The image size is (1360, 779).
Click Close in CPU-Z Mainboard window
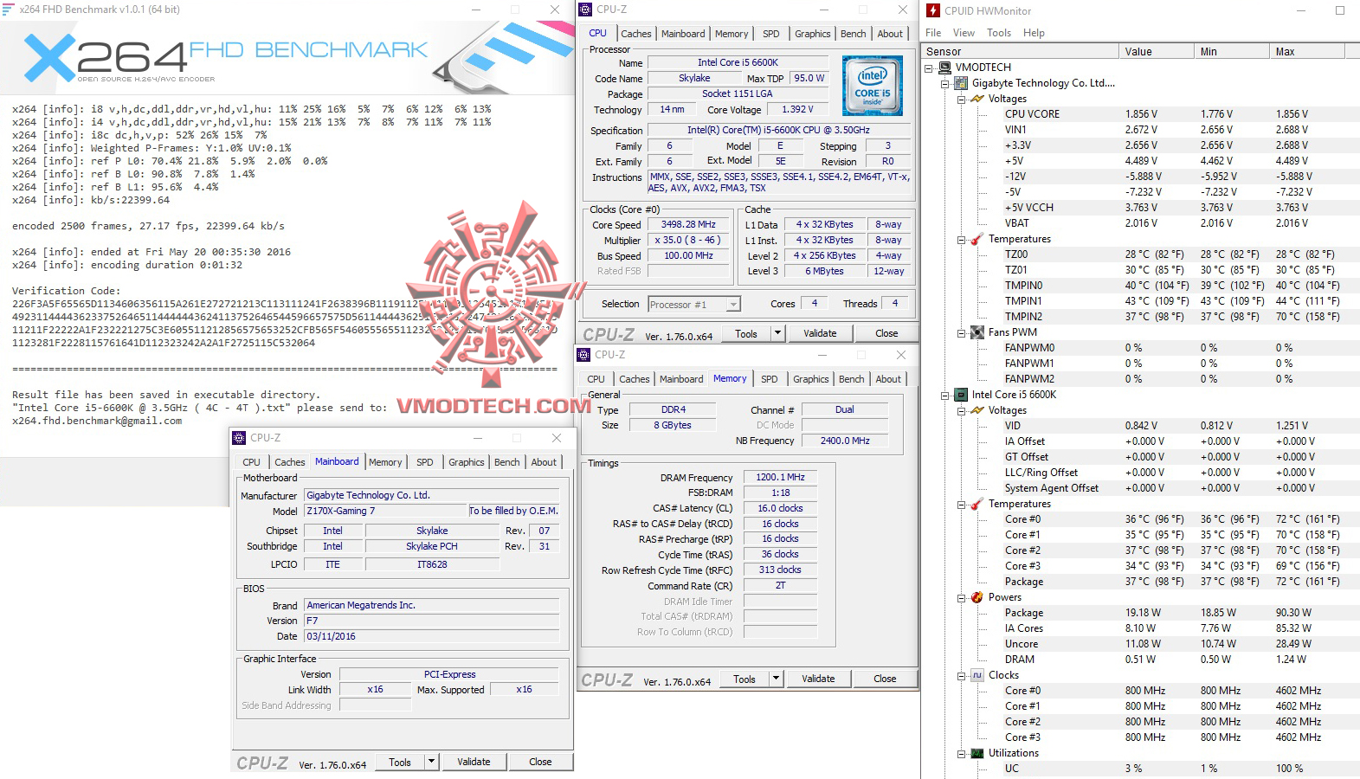[x=540, y=762]
